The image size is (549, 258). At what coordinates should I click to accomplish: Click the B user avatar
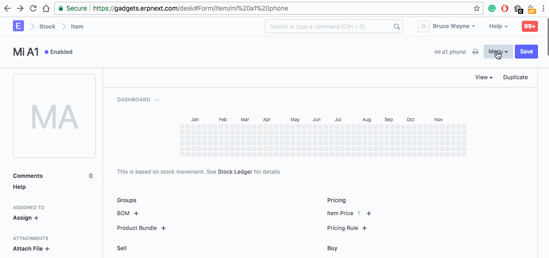(x=424, y=26)
